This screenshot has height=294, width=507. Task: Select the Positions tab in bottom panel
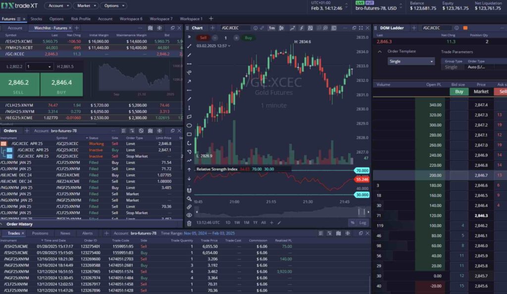click(x=40, y=233)
